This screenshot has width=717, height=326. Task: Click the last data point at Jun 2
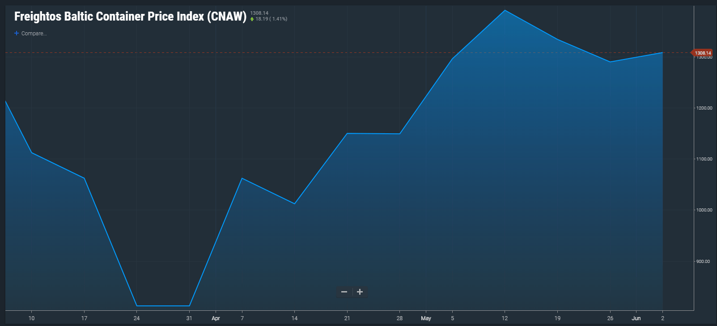coord(662,53)
